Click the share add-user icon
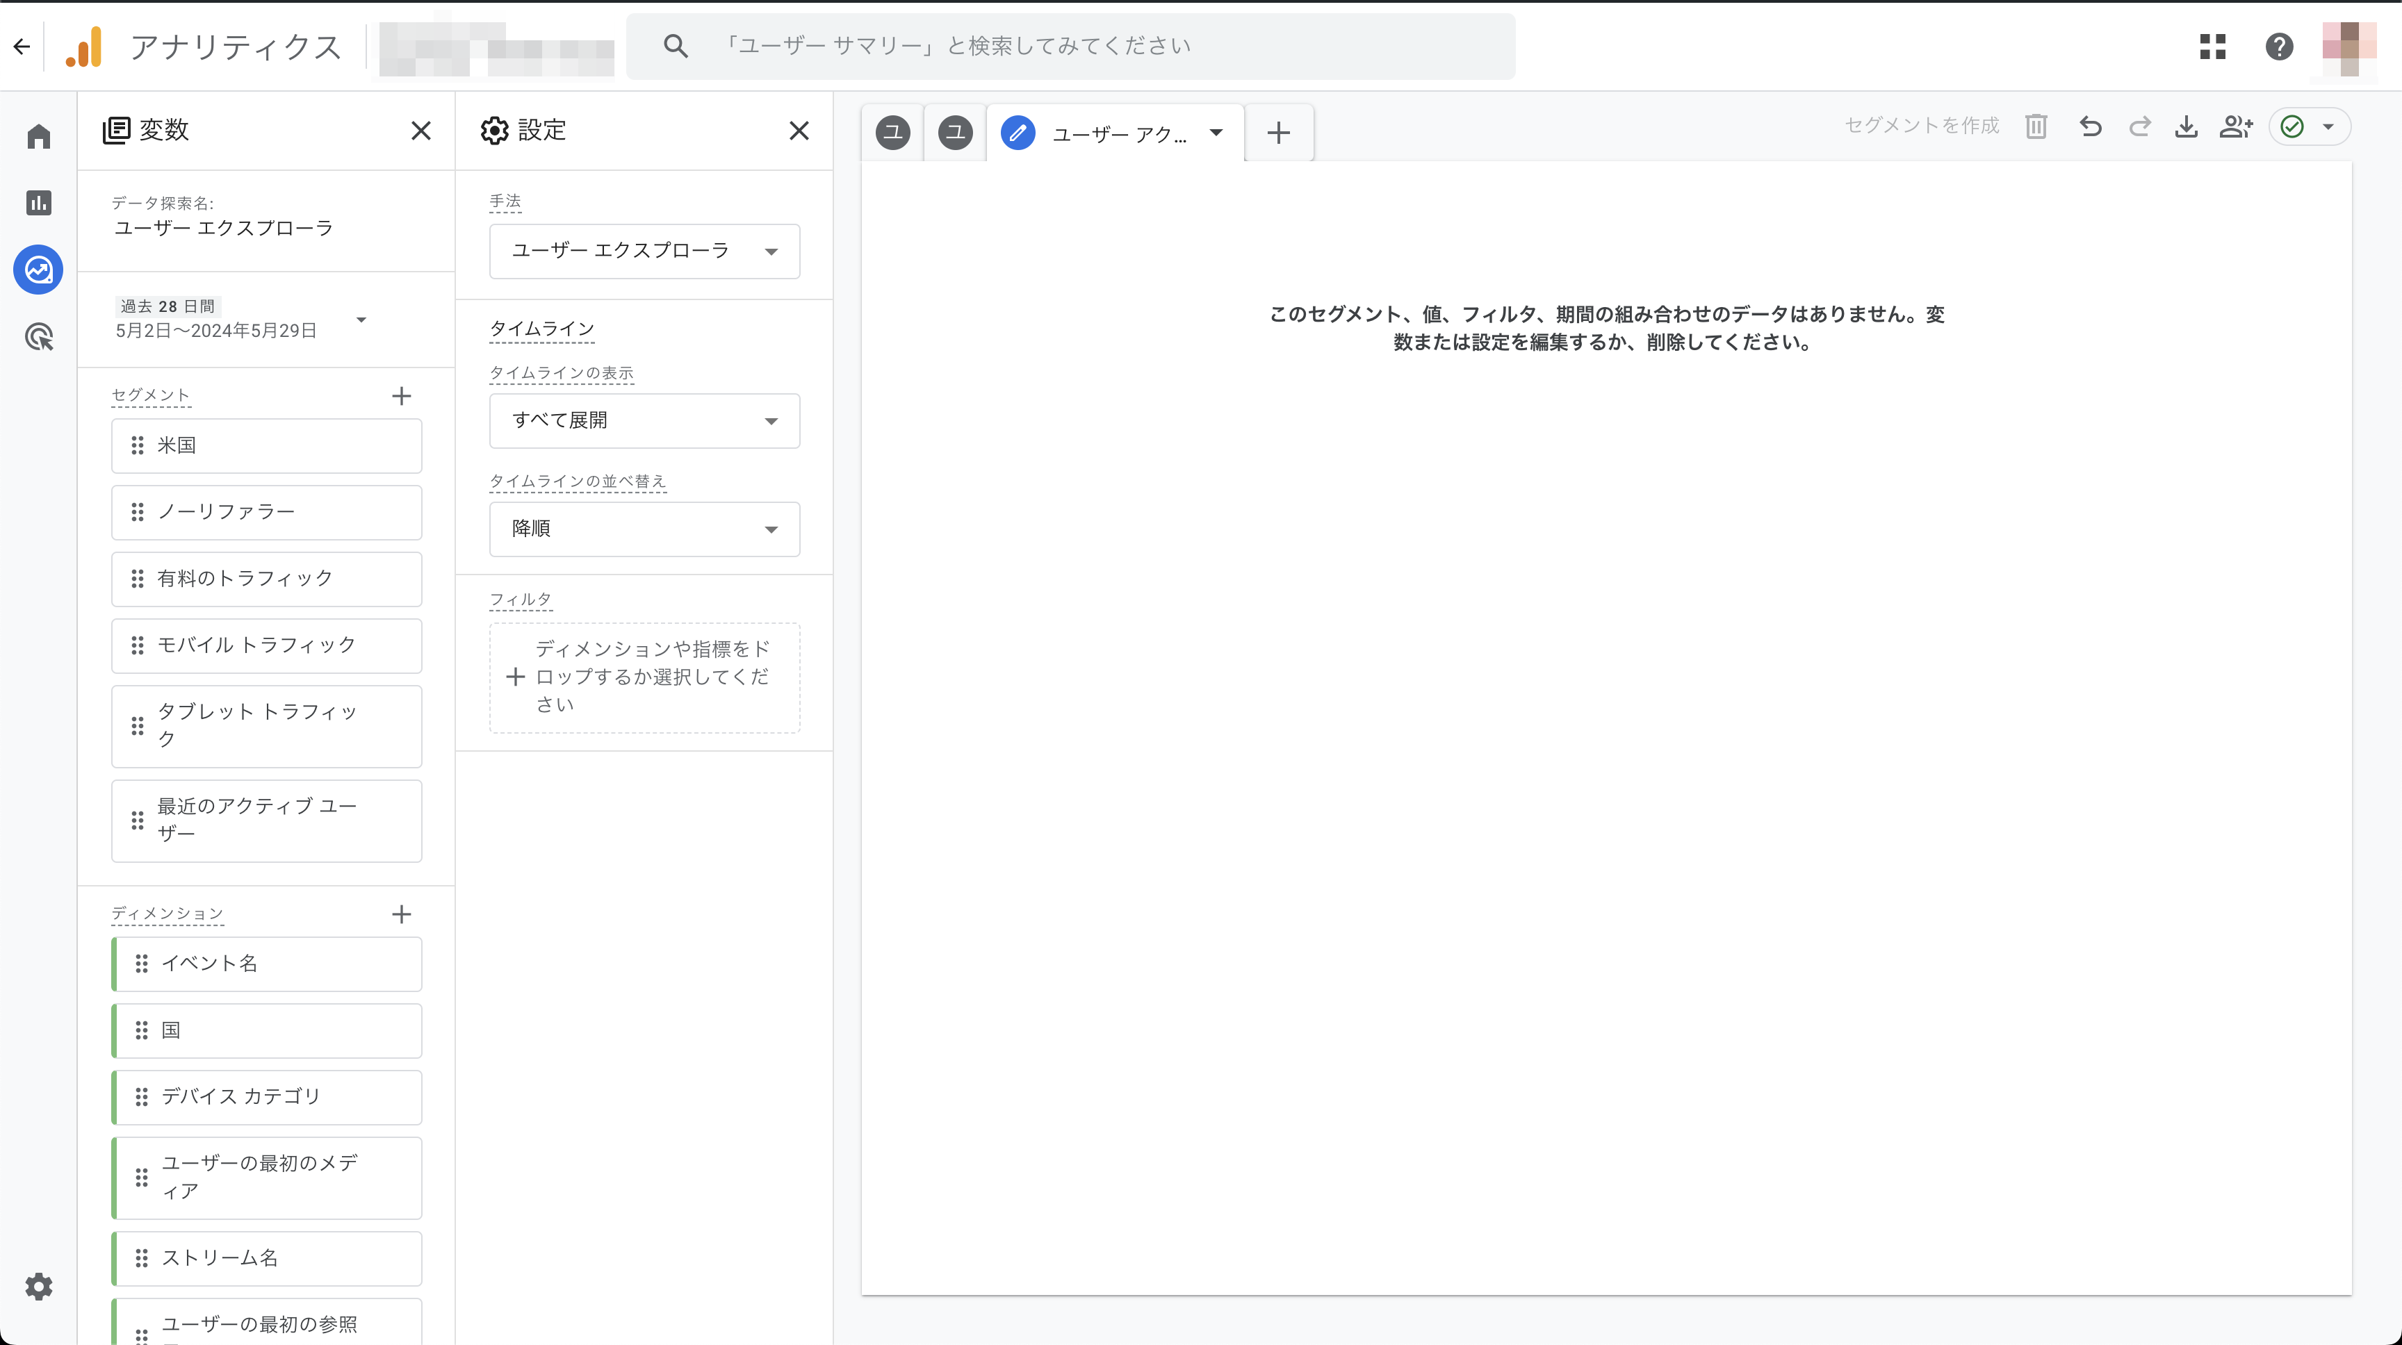This screenshot has height=1345, width=2402. [x=2236, y=126]
